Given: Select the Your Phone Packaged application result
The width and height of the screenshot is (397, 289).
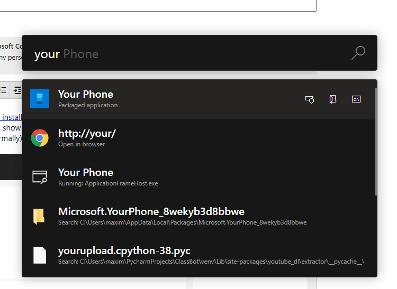Looking at the screenshot, I should click(198, 99).
